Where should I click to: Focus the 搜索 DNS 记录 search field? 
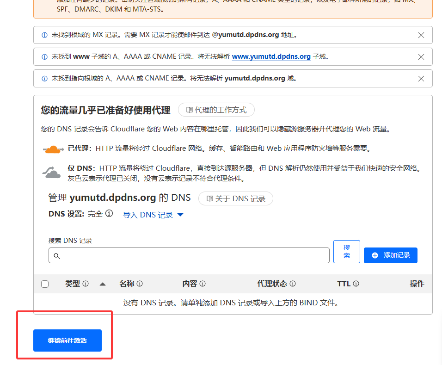coord(189,255)
